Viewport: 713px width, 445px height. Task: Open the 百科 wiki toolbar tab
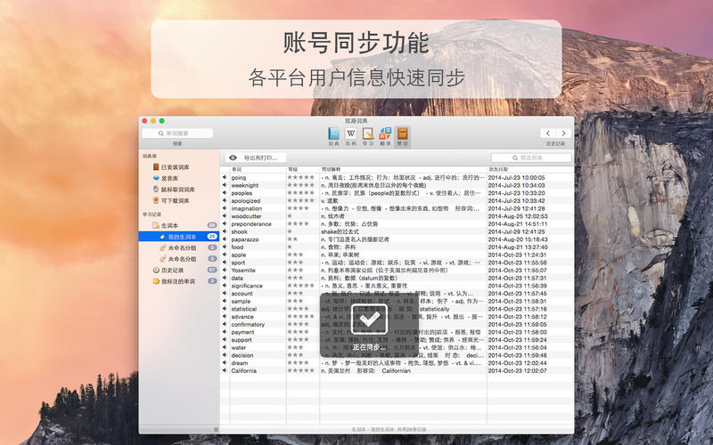point(350,136)
